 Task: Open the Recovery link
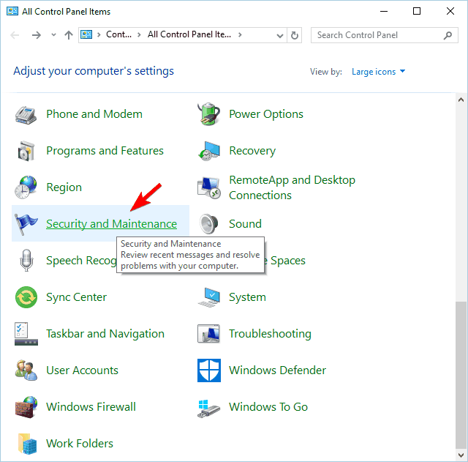(x=252, y=151)
